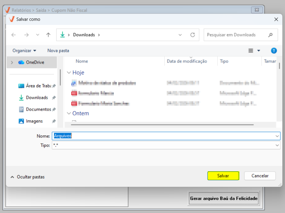Screen dimensions: 285x213
Task: Sort by the Nome column header
Action: (x=82, y=61)
